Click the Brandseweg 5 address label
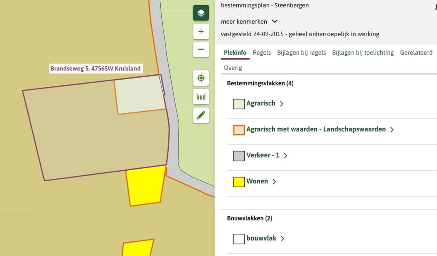Image resolution: width=437 pixels, height=256 pixels. [x=95, y=69]
